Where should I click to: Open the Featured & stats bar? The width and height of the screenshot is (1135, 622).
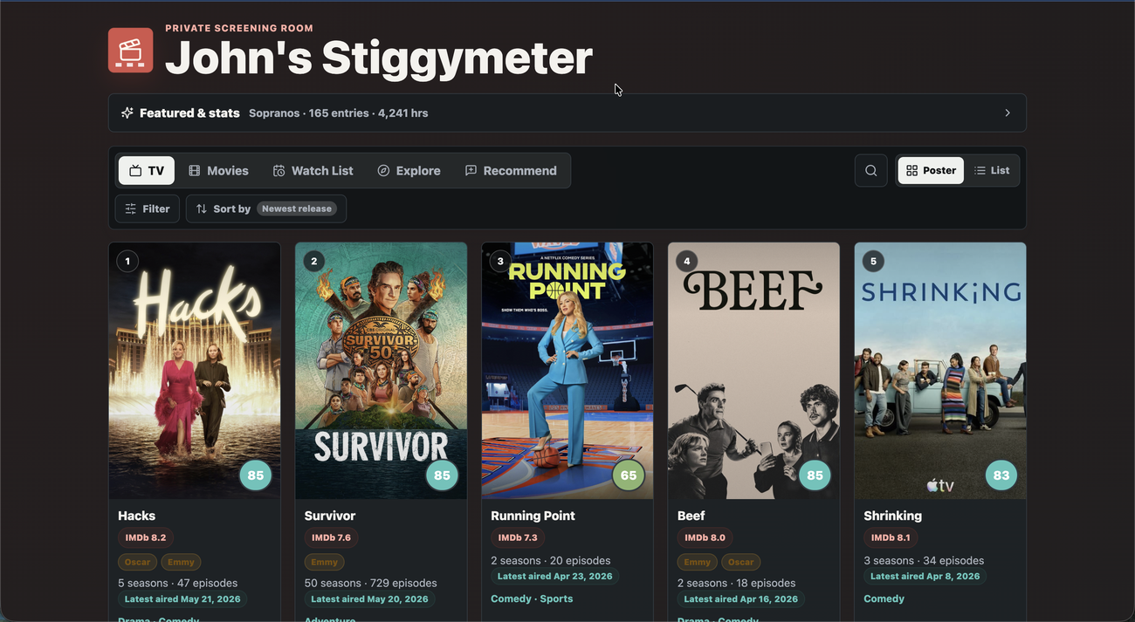click(x=567, y=113)
